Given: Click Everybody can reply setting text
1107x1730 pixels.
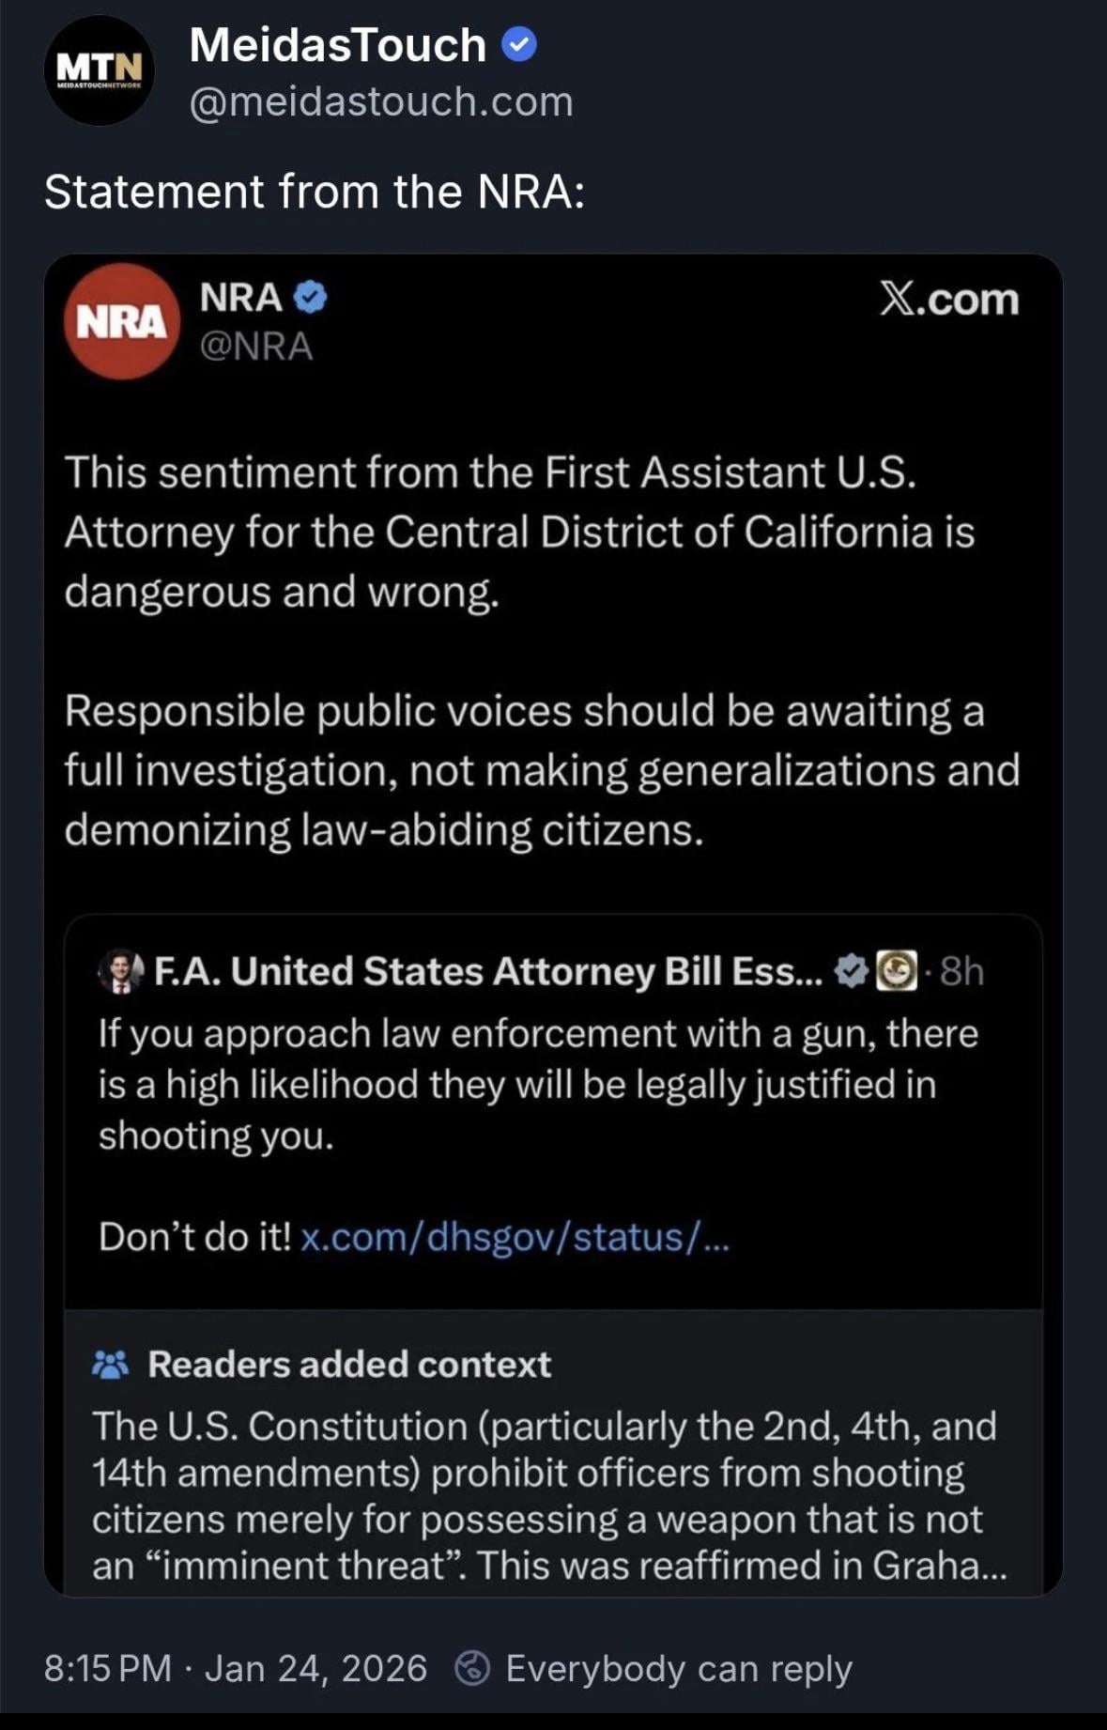Looking at the screenshot, I should click(x=678, y=1668).
